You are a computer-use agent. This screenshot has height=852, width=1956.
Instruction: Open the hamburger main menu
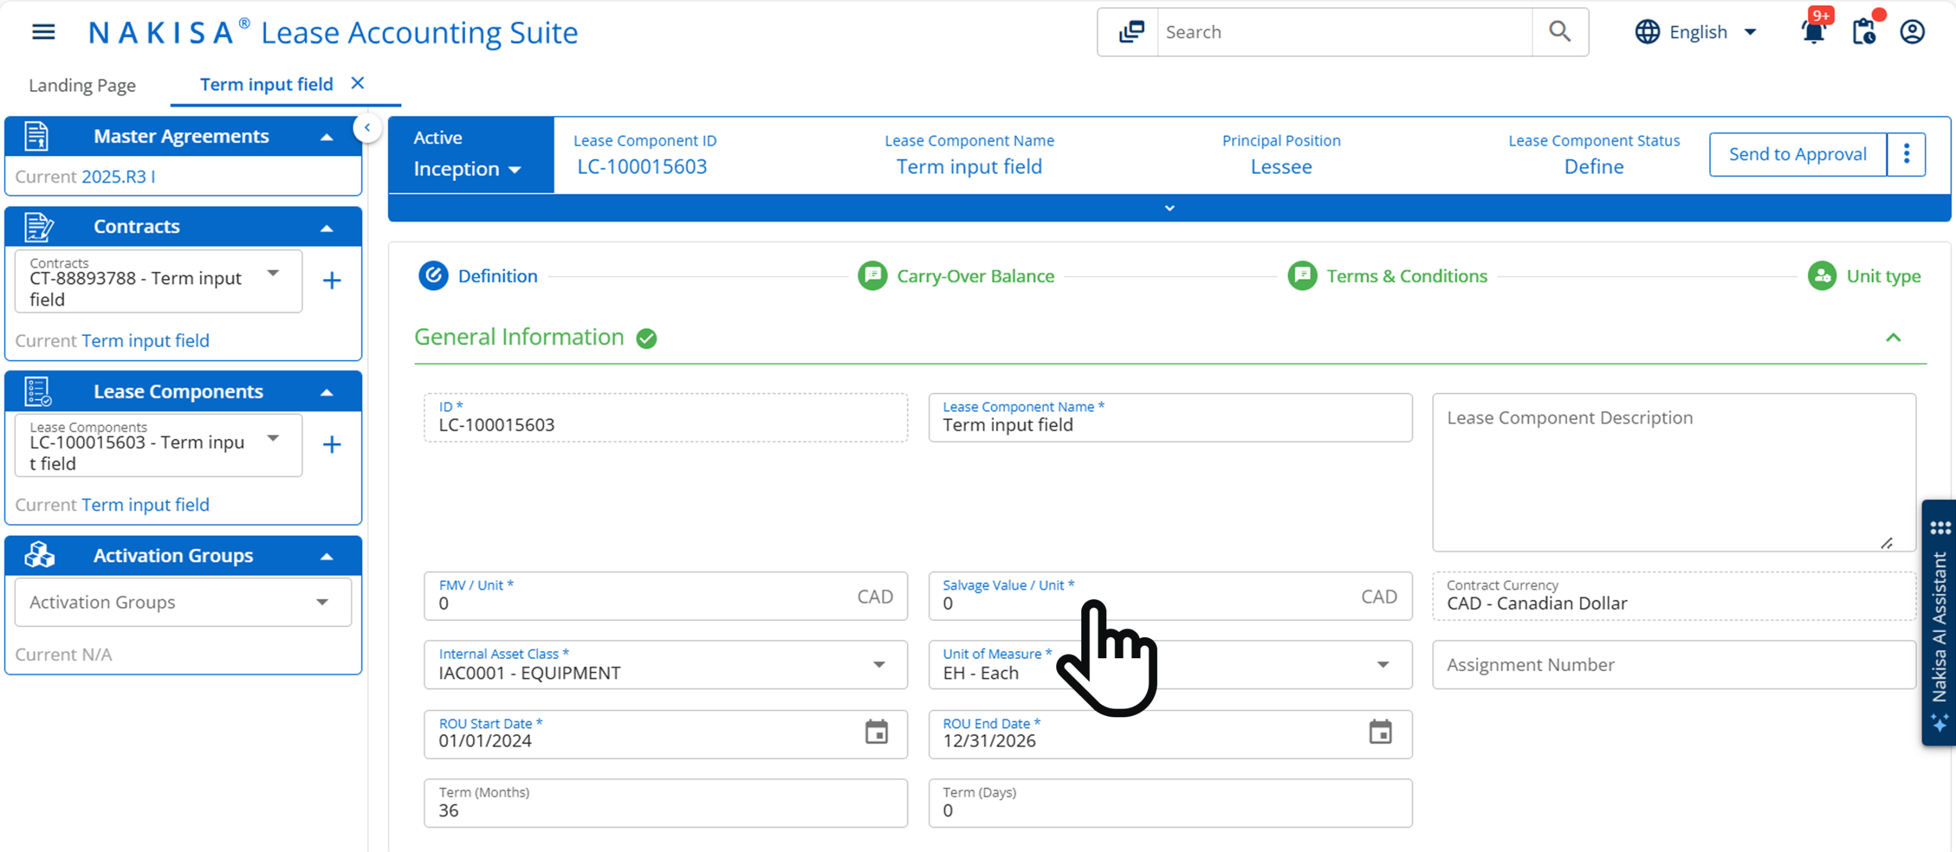point(43,32)
